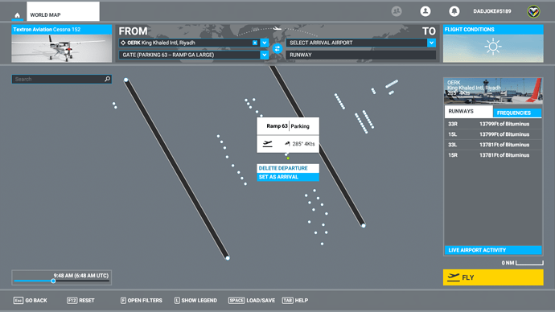The width and height of the screenshot is (555, 312).
Task: Choose Delete Departure option
Action: tap(288, 168)
